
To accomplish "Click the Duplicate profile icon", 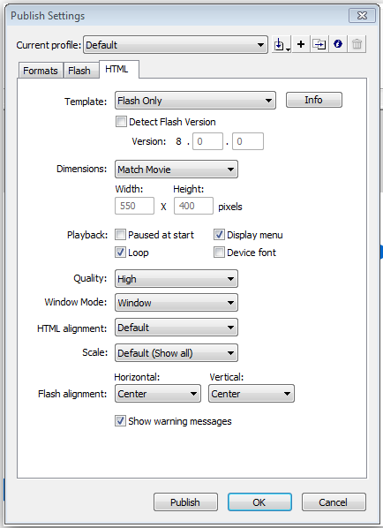I will click(319, 44).
